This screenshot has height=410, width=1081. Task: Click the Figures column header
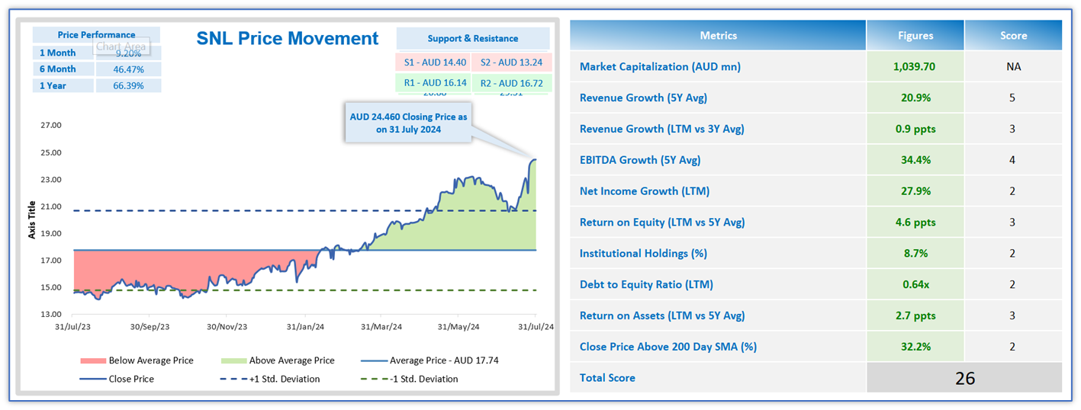coord(915,35)
